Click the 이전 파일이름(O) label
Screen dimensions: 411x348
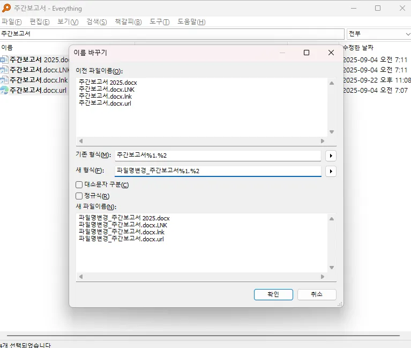pyautogui.click(x=99, y=71)
